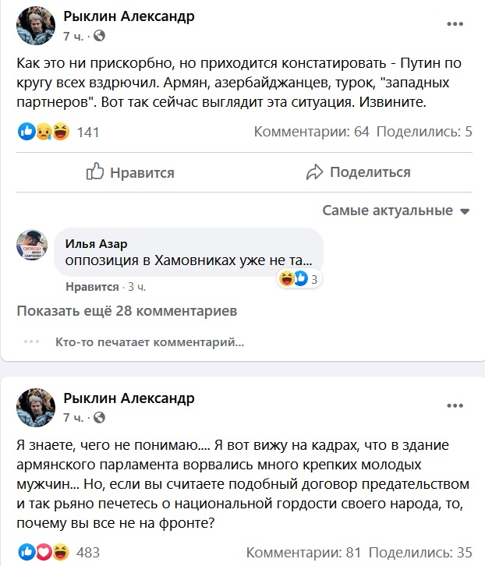Open the first post's Комментарии: 64 link
The height and width of the screenshot is (566, 485).
pyautogui.click(x=311, y=132)
